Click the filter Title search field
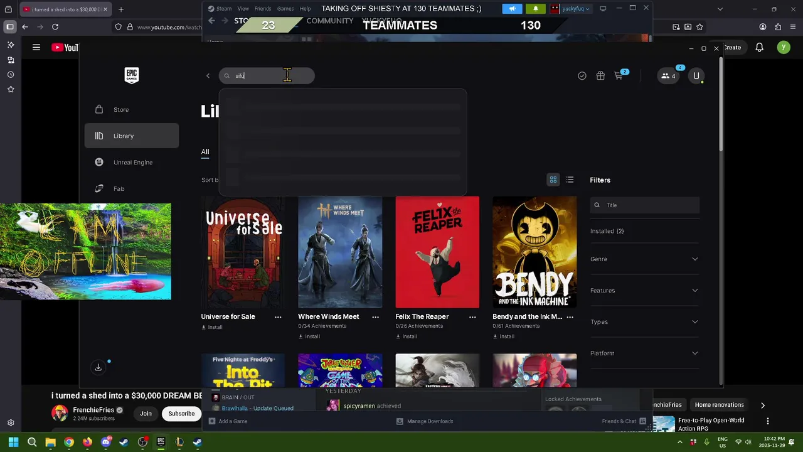Image resolution: width=803 pixels, height=452 pixels. pos(645,205)
